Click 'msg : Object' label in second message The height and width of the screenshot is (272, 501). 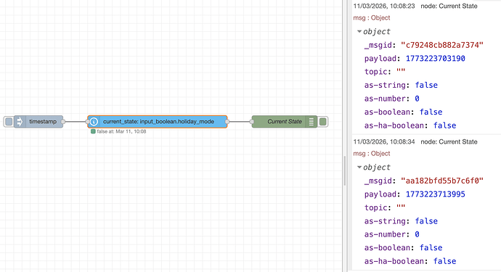click(372, 154)
